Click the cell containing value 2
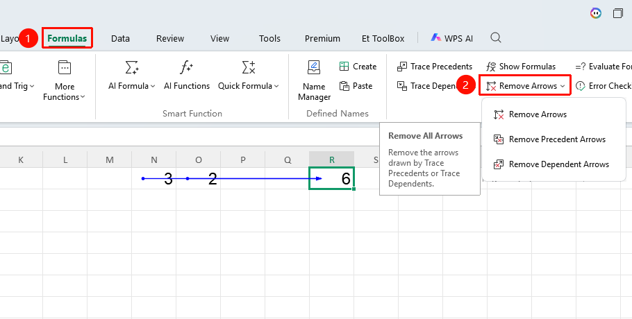Viewport: 632px width, 319px height. [x=199, y=178]
